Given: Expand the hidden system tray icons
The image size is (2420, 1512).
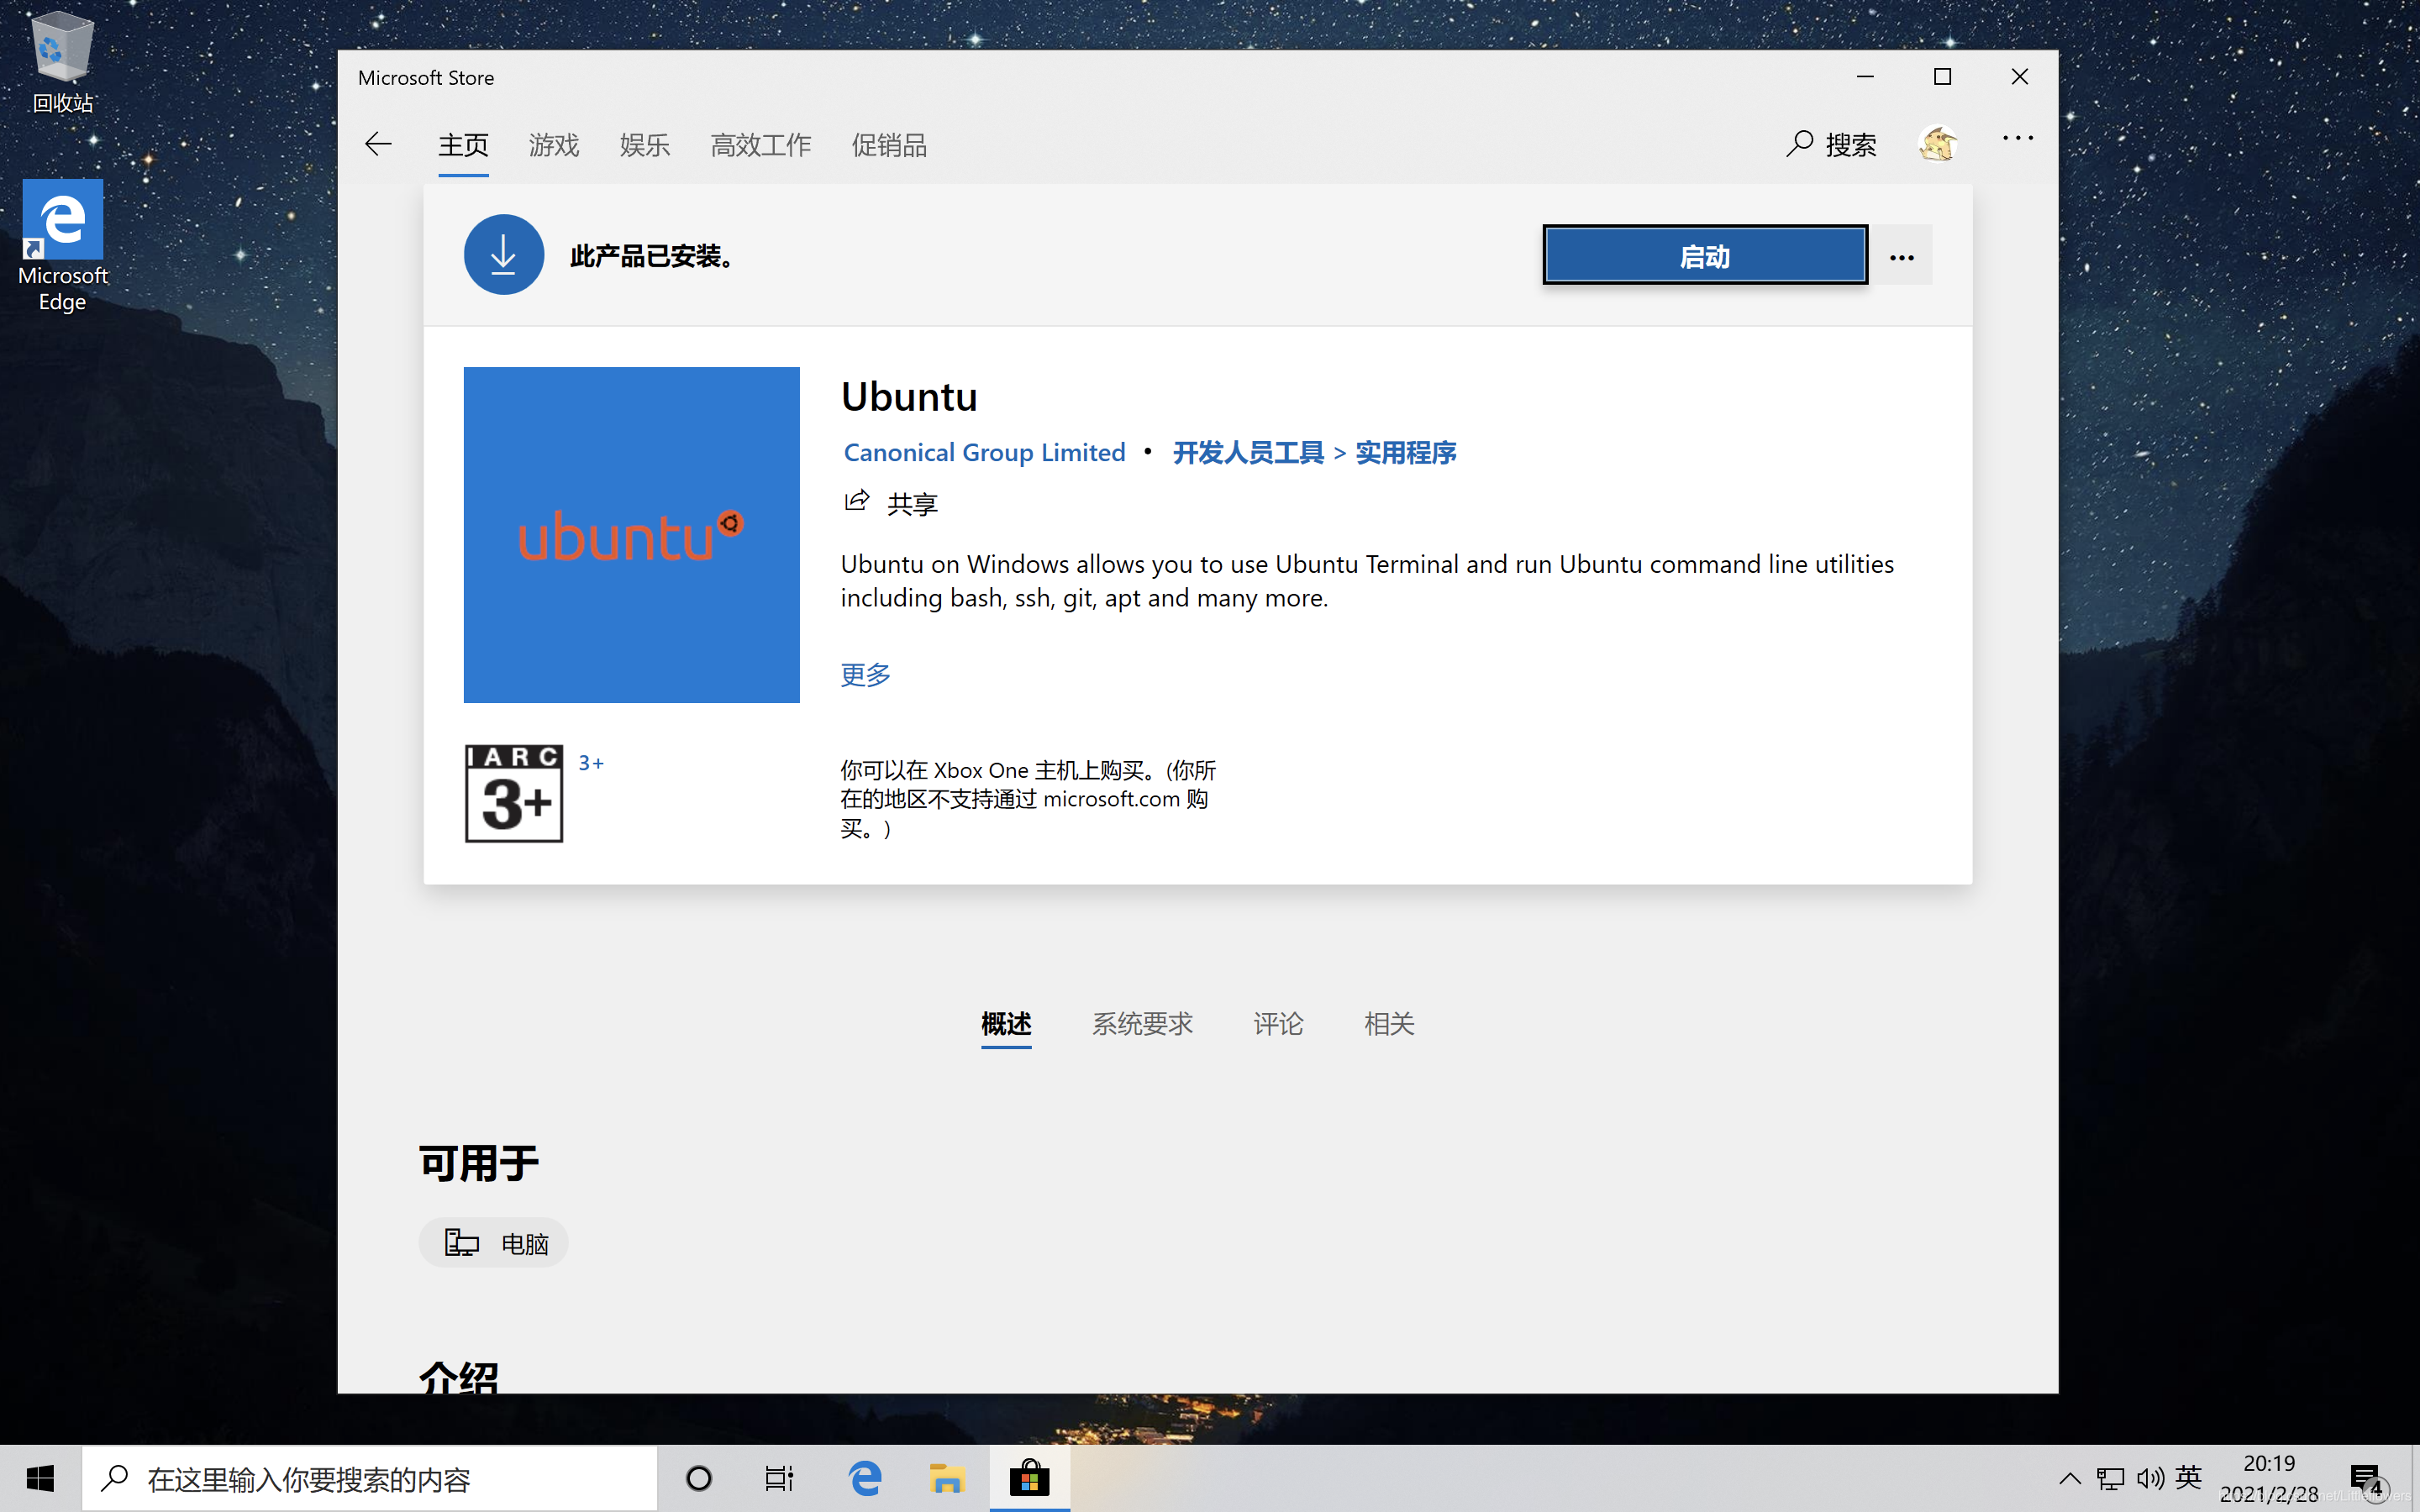Looking at the screenshot, I should (x=2069, y=1478).
